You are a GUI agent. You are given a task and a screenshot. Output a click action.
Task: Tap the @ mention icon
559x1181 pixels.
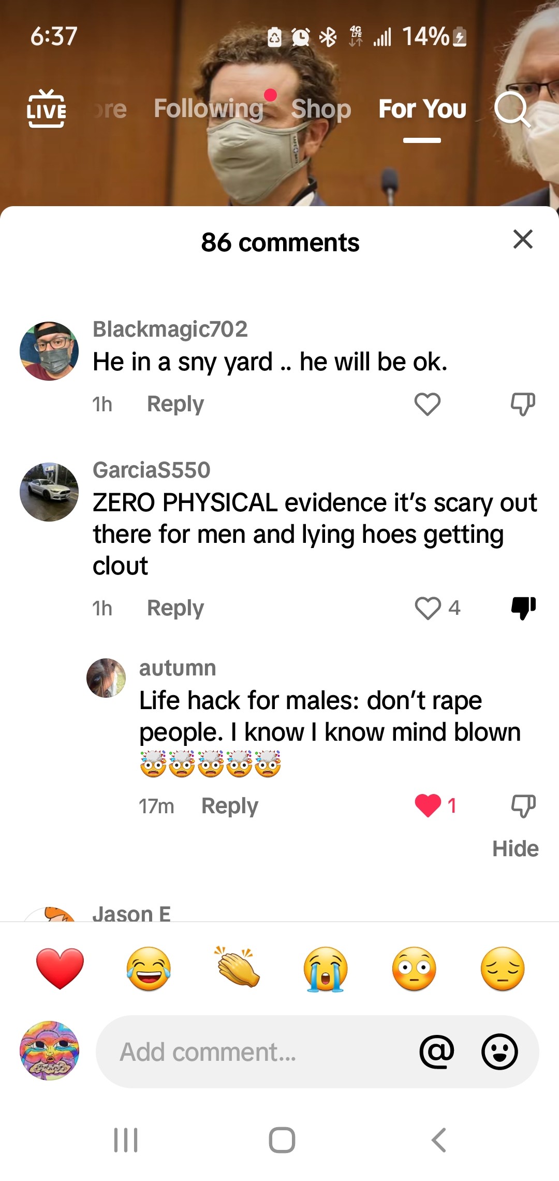coord(437,1052)
